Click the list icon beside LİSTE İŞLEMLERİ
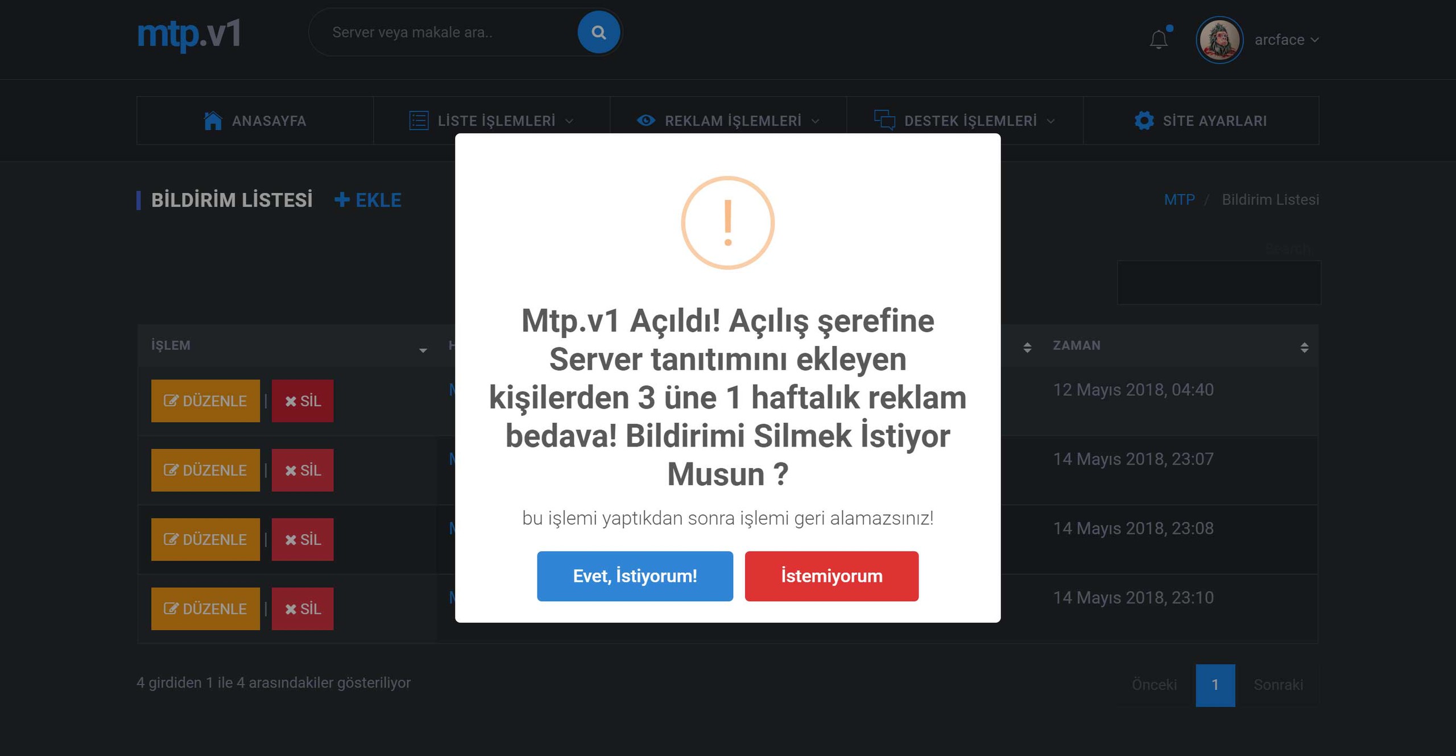 coord(419,121)
